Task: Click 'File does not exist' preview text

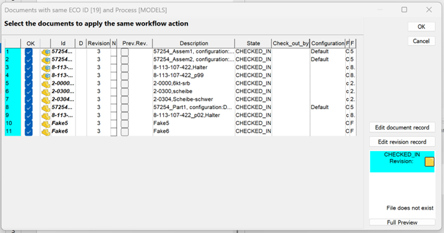Action: point(409,208)
